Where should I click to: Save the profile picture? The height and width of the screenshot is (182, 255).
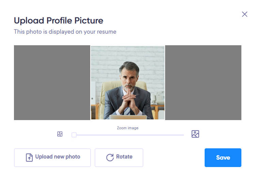[223, 158]
